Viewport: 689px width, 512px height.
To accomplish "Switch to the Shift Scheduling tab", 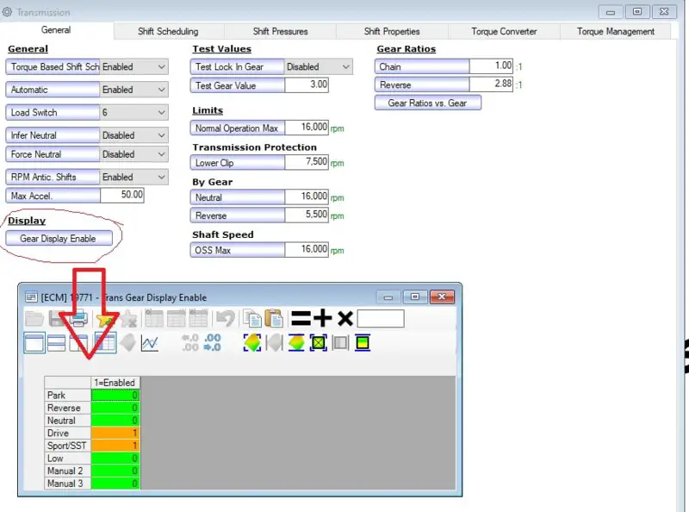I will point(168,31).
